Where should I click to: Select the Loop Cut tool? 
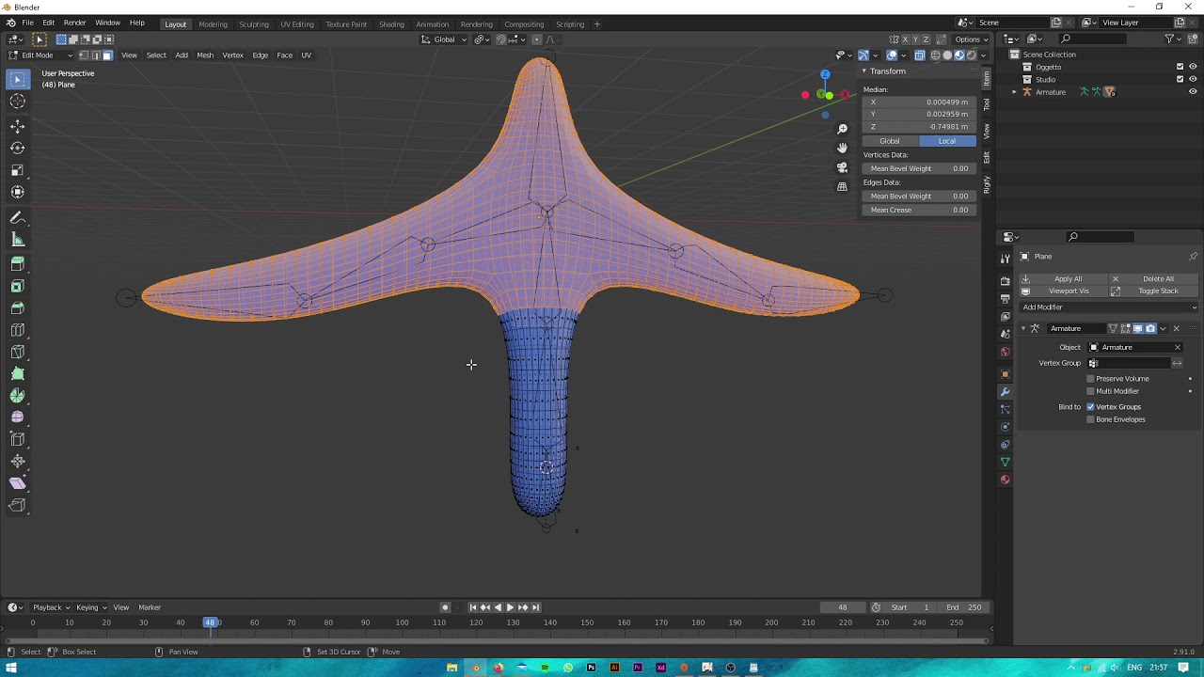[x=17, y=330]
